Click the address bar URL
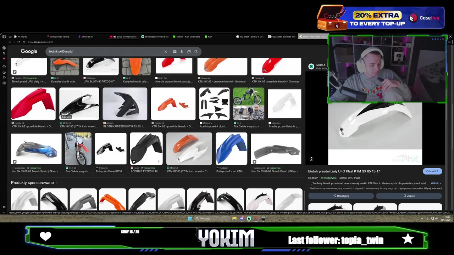The width and height of the screenshot is (454, 255). (x=40, y=42)
